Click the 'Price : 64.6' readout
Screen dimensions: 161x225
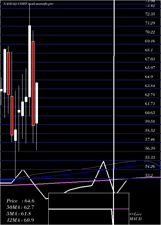click(20, 201)
